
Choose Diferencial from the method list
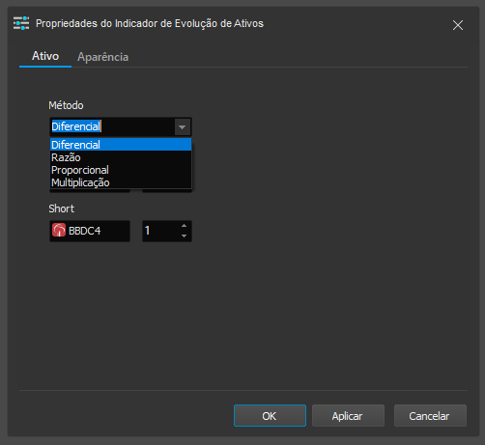tap(121, 145)
